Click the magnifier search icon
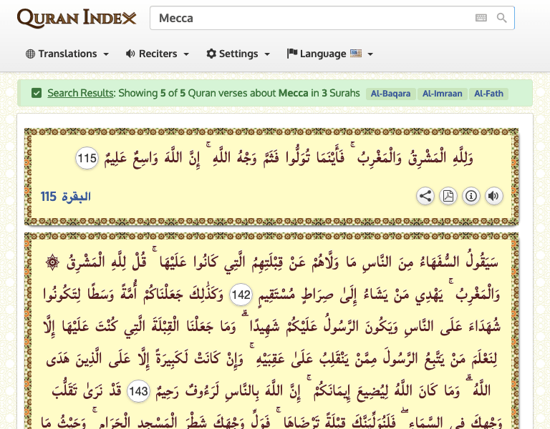550x429 pixels. (x=501, y=18)
